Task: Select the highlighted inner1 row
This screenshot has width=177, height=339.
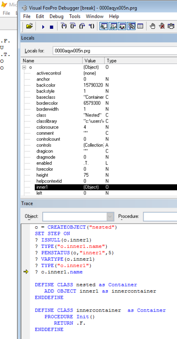Action: coord(106,187)
